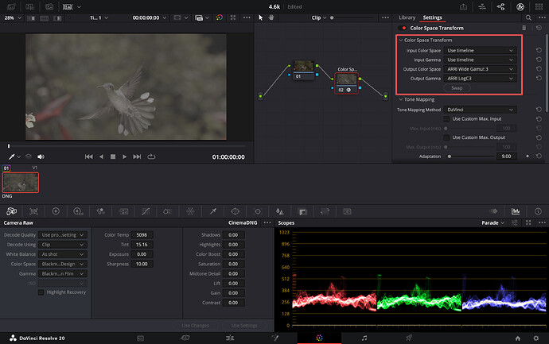Viewport: 549px width, 344px height.
Task: Select the DNG clip thumbnail
Action: point(21,183)
